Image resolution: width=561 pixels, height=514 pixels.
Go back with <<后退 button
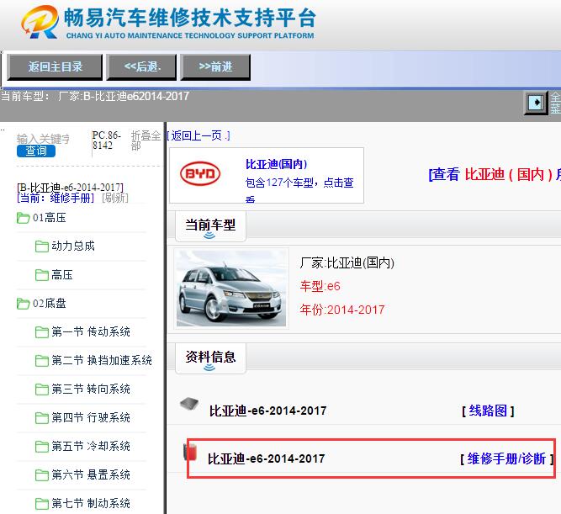[141, 67]
